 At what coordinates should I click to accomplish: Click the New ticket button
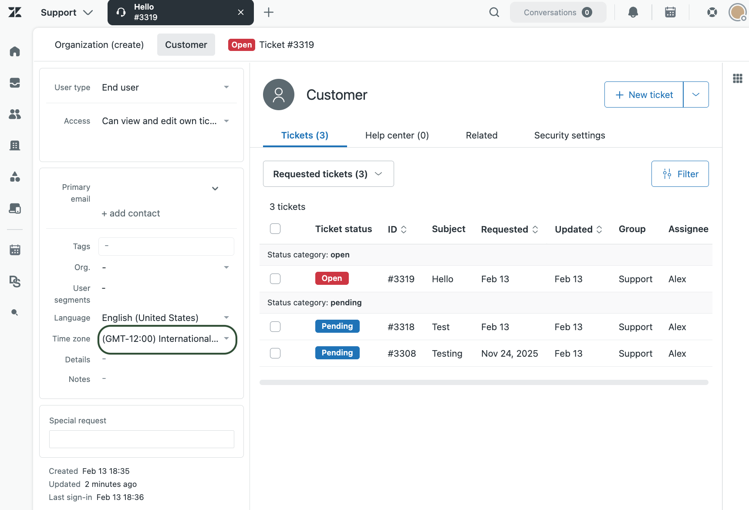point(644,95)
